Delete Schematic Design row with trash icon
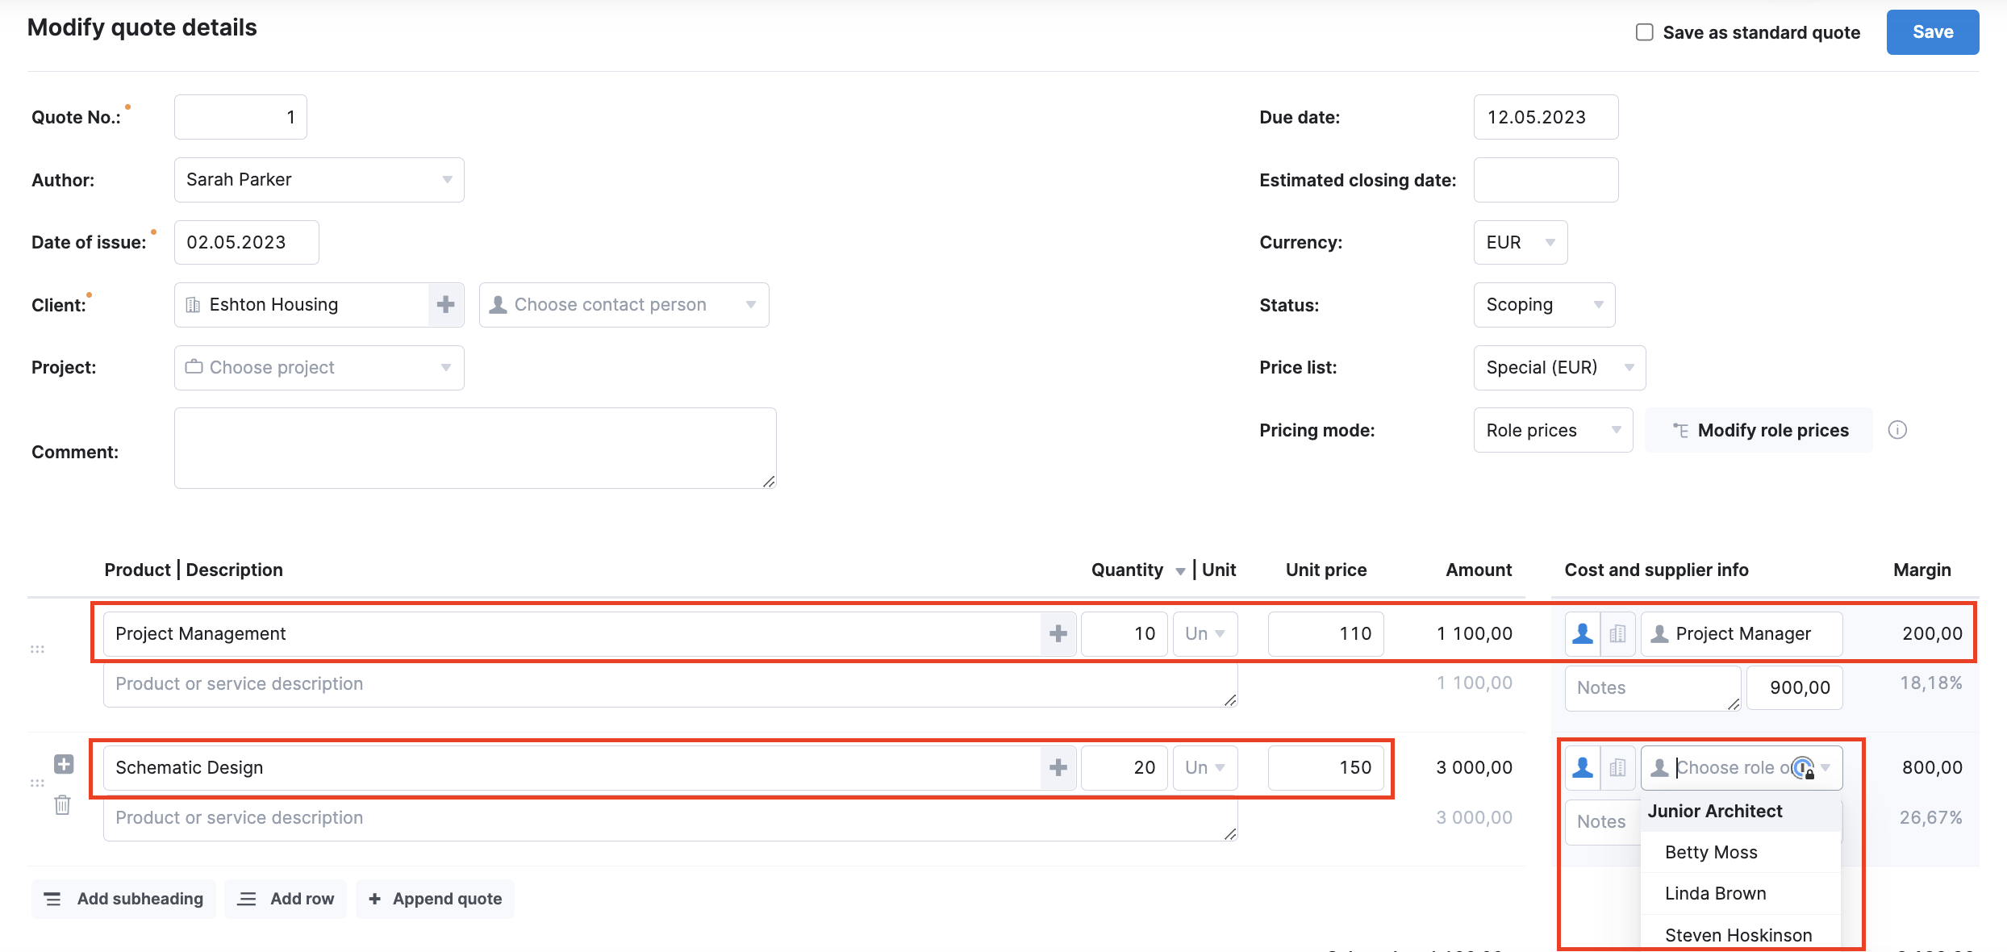The width and height of the screenshot is (2007, 952). coord(62,804)
